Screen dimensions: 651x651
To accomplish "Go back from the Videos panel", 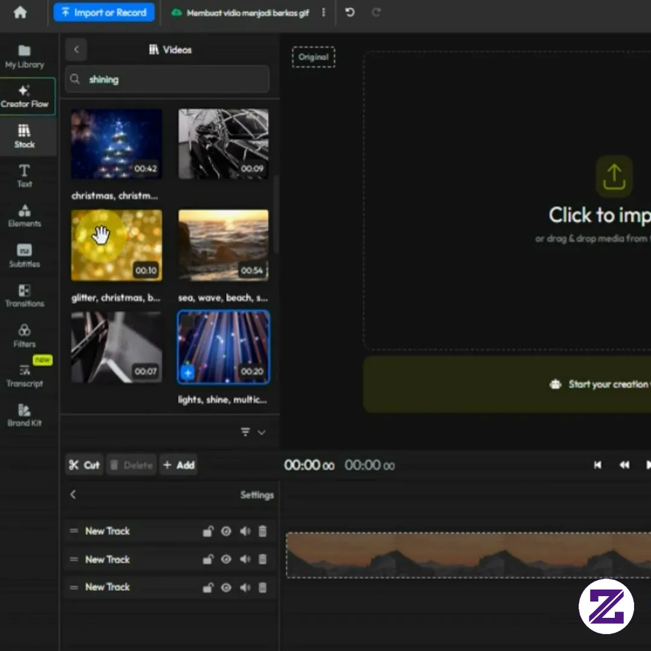I will click(x=77, y=49).
